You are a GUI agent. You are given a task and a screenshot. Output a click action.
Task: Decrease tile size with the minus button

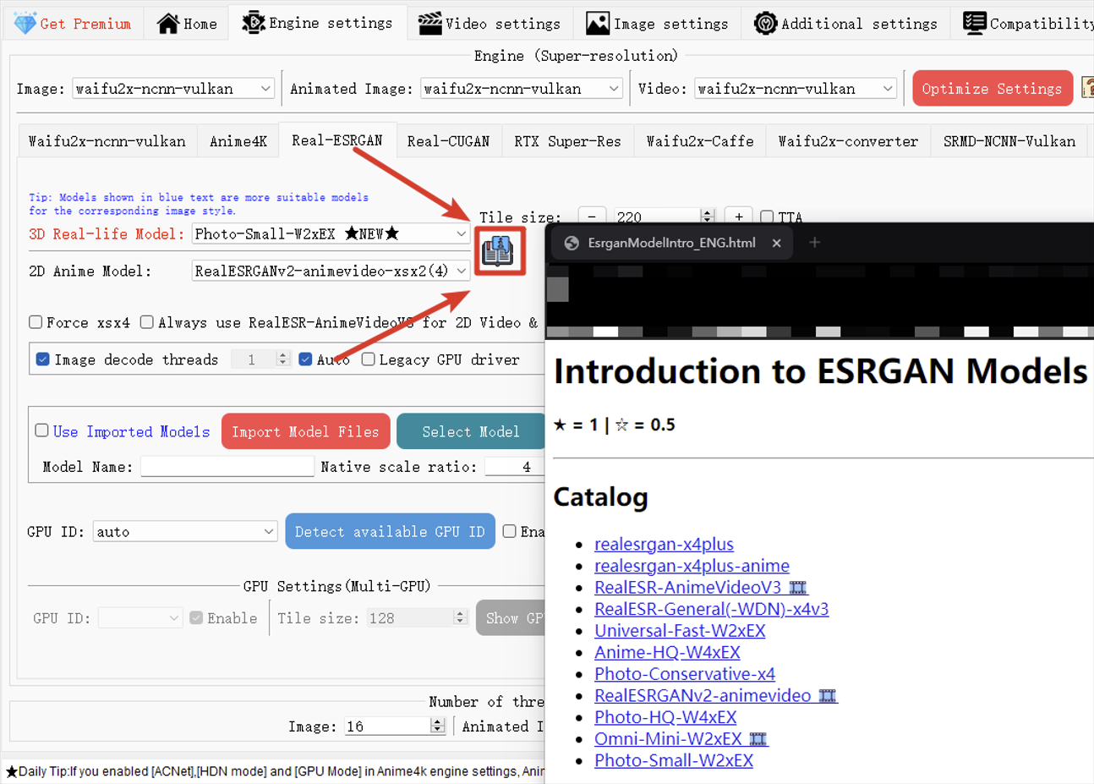coord(593,217)
